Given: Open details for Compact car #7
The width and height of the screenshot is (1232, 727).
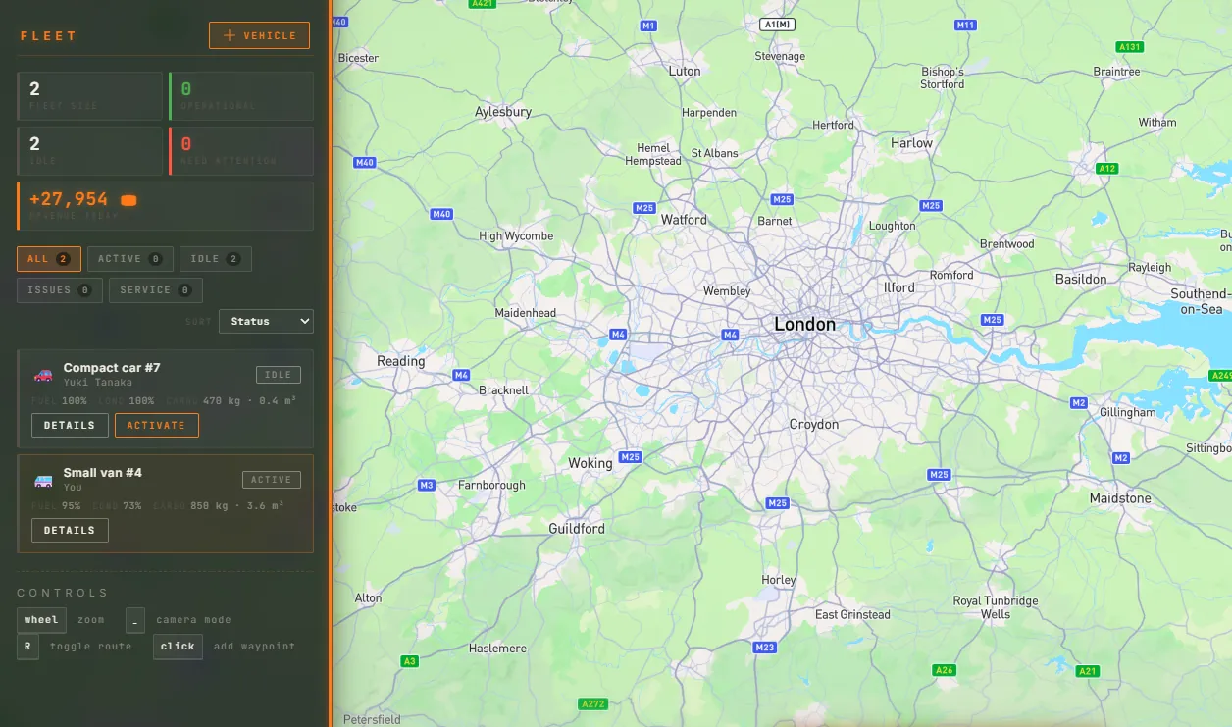Looking at the screenshot, I should point(70,425).
